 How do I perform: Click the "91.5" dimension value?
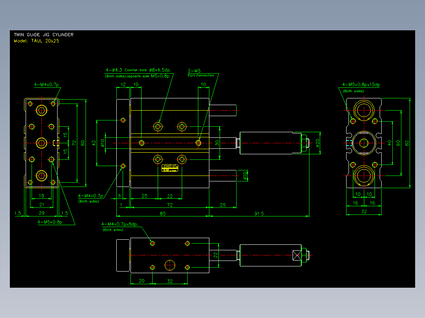click(x=259, y=213)
